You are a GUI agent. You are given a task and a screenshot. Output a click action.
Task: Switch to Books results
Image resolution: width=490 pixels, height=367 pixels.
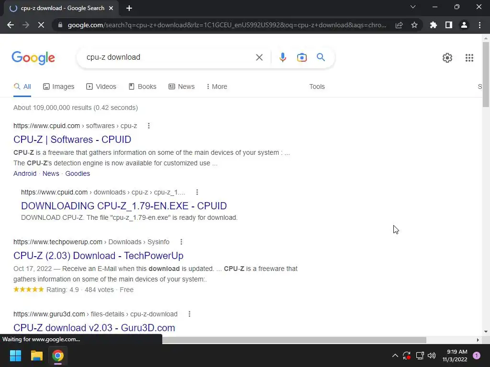143,87
